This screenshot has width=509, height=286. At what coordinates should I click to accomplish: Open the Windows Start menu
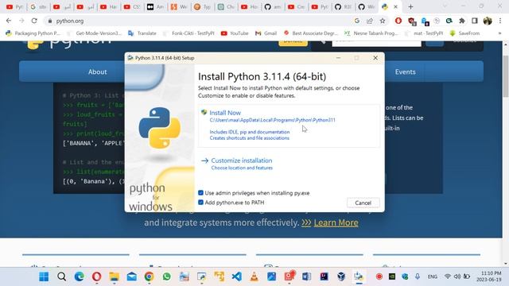[44, 276]
